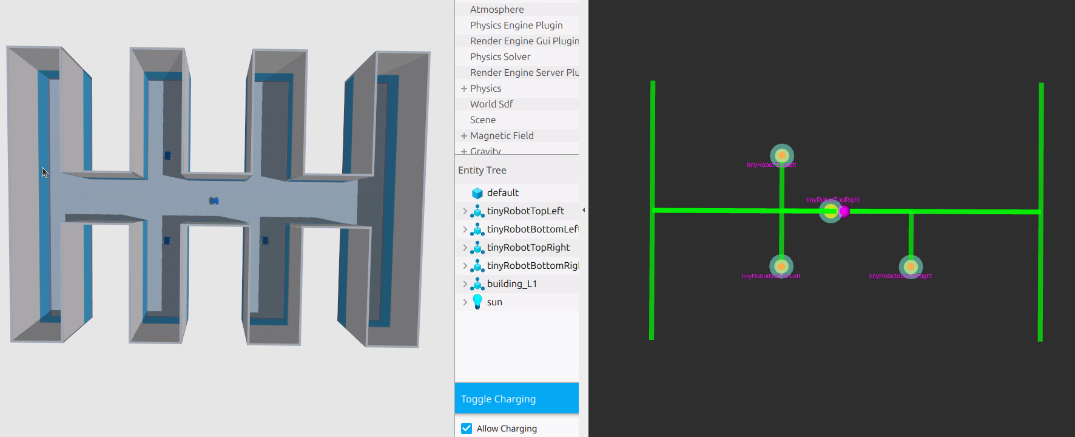Uncheck the Allow Charging checkbox
1075x437 pixels.
click(467, 429)
